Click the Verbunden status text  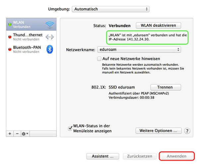(119, 26)
